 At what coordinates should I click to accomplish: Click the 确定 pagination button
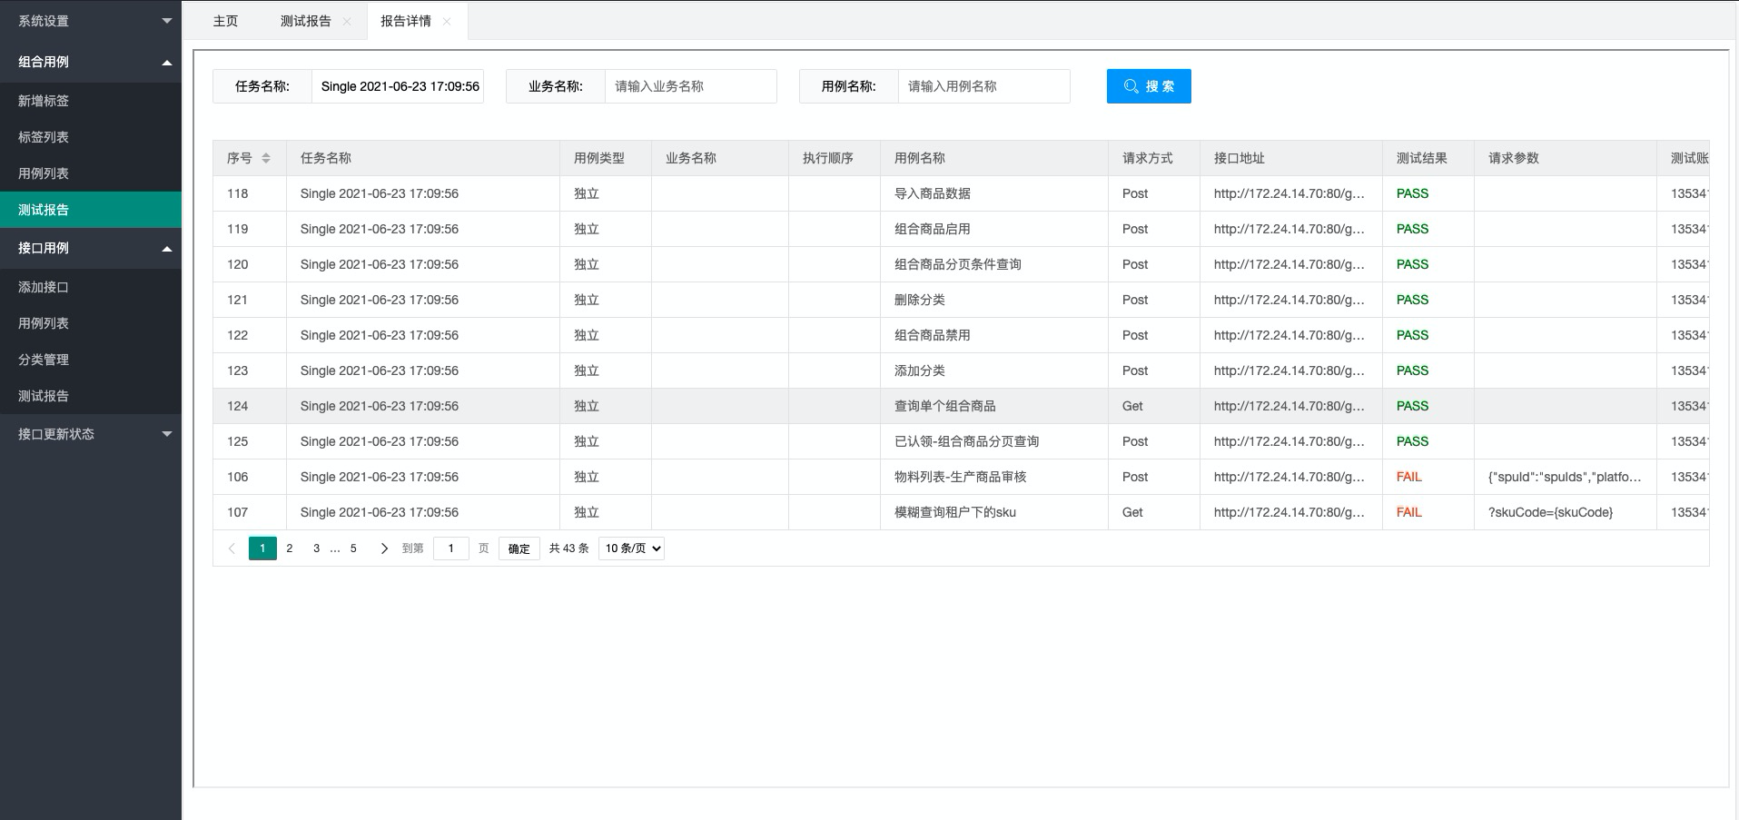click(519, 548)
